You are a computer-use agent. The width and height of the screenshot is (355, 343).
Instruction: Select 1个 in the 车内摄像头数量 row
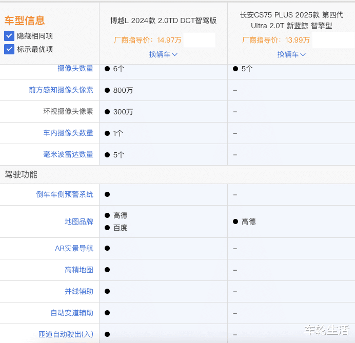pyautogui.click(x=118, y=133)
